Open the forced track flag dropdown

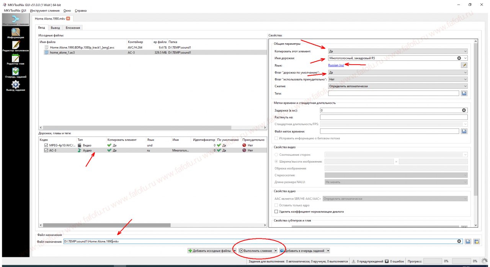pyautogui.click(x=398, y=79)
